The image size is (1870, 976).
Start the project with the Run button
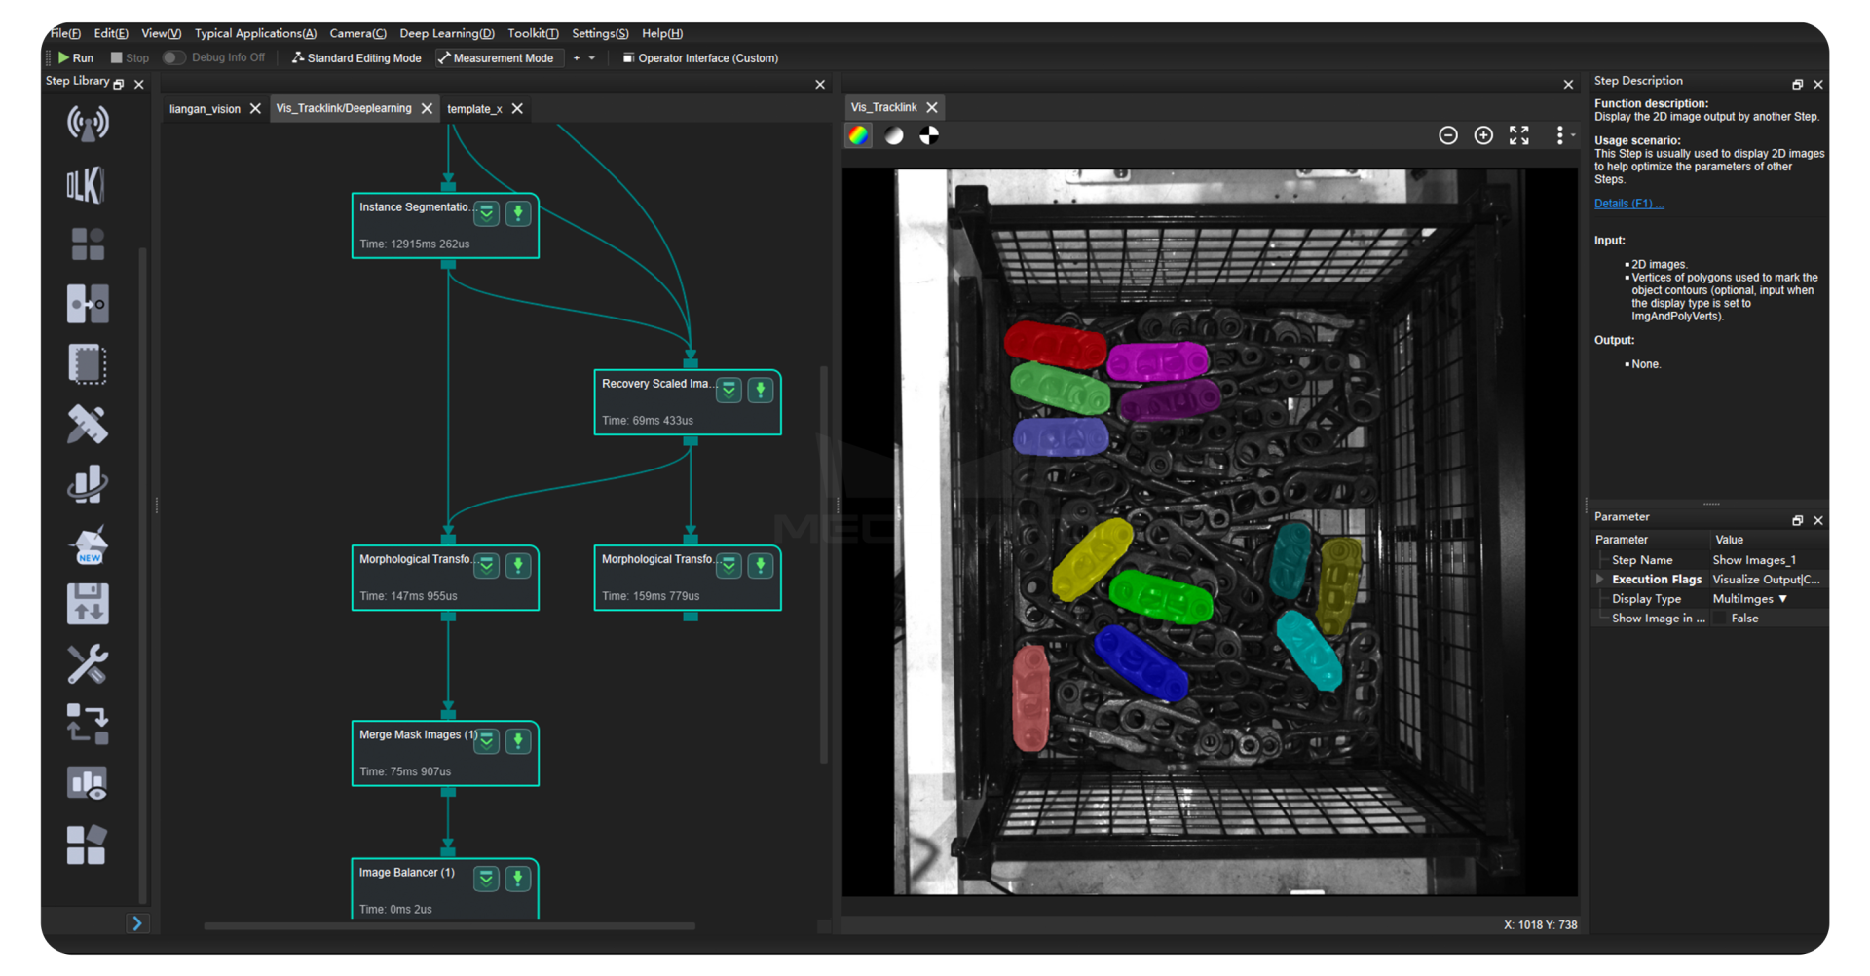(x=76, y=58)
